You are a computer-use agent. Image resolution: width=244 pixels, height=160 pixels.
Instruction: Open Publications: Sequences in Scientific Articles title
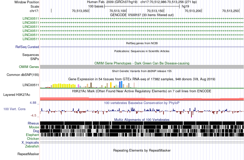click(142, 51)
